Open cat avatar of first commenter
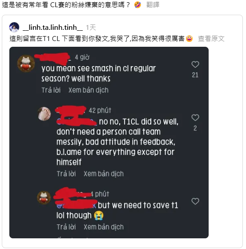The height and width of the screenshot is (249, 246). point(26,64)
